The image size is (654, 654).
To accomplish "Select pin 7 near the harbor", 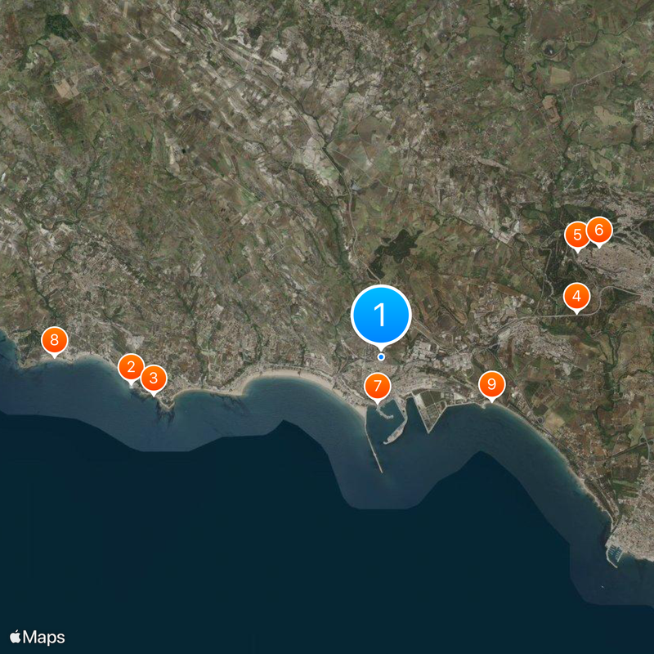I will pyautogui.click(x=378, y=387).
